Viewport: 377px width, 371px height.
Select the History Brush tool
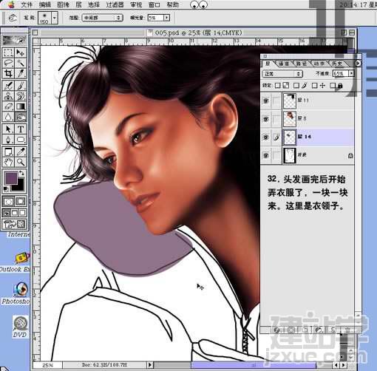tap(21, 96)
